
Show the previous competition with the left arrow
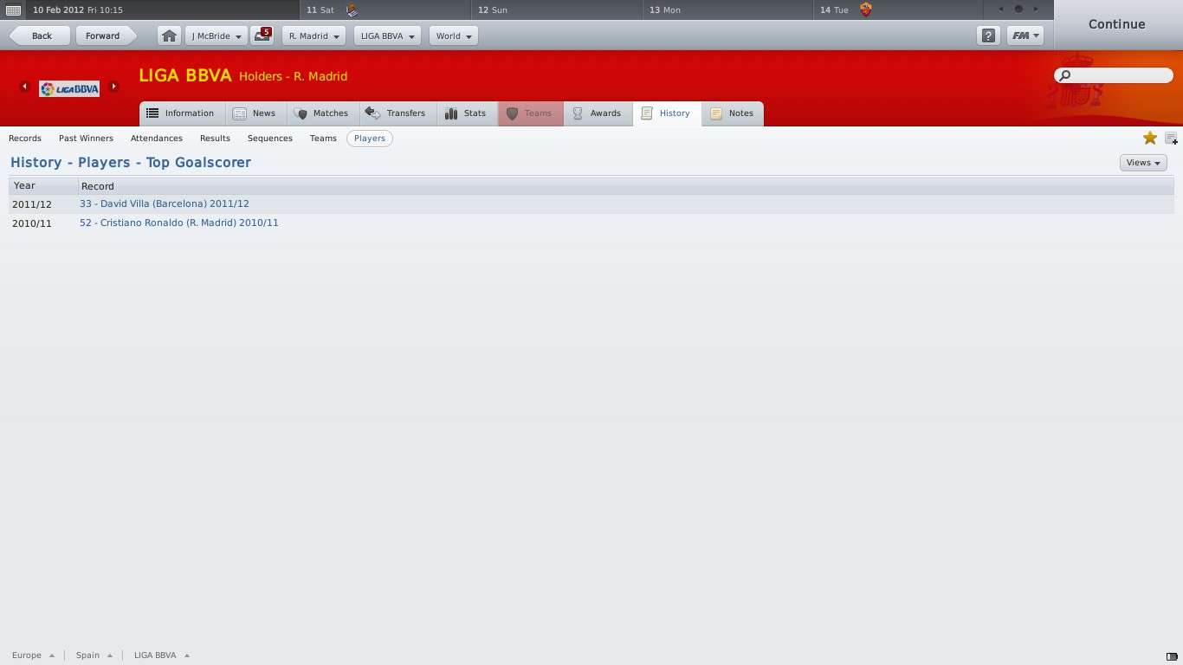tap(24, 87)
